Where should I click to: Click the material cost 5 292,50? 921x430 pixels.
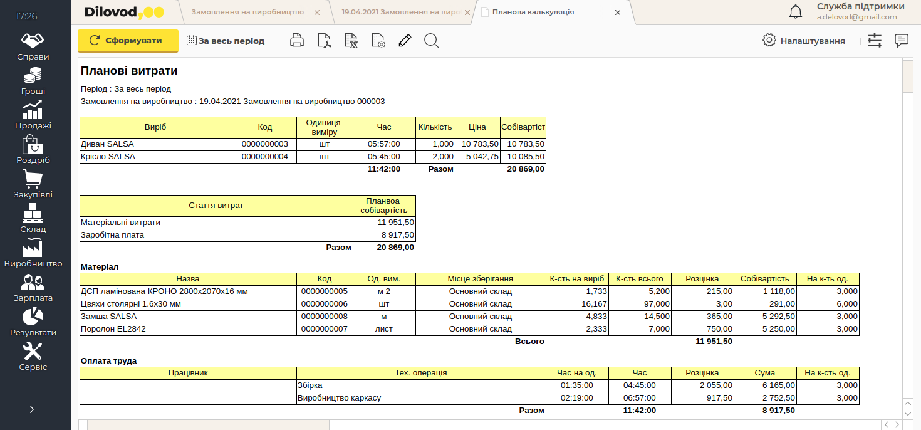pos(765,317)
